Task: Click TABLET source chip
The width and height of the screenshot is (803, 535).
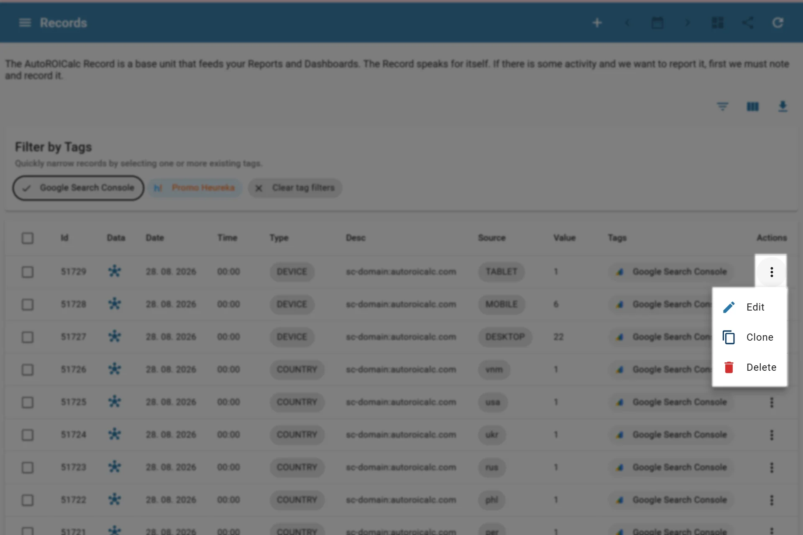Action: coord(501,272)
